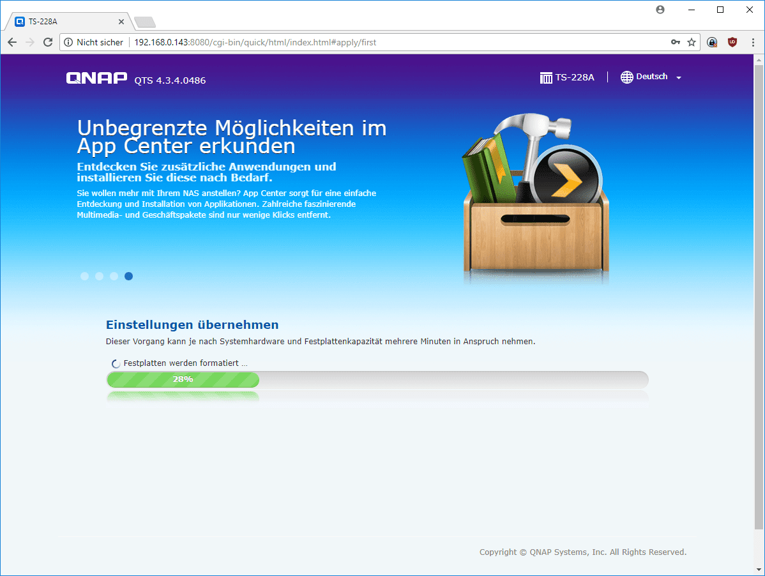Click the QTS 4.3.4.0486 version text

click(x=170, y=80)
